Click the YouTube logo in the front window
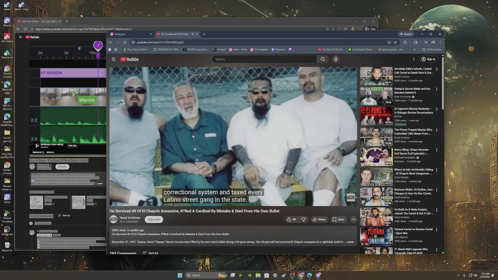Image resolution: width=498 pixels, height=280 pixels. 130,59
